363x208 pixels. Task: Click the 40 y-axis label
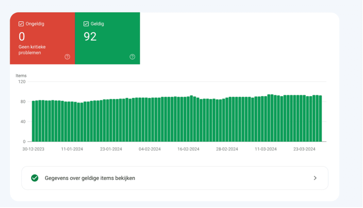pyautogui.click(x=23, y=122)
